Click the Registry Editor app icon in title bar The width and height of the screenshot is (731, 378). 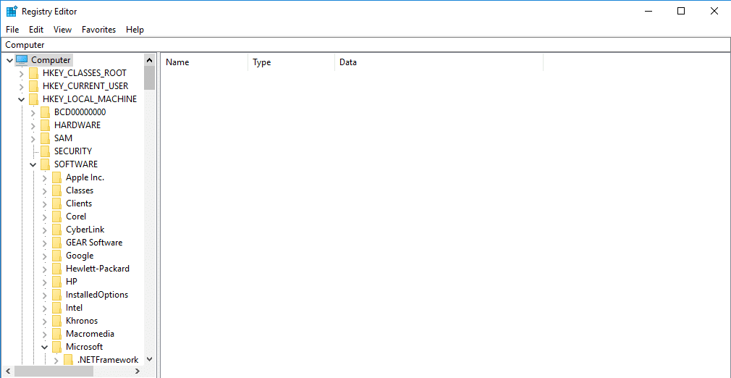pos(12,11)
